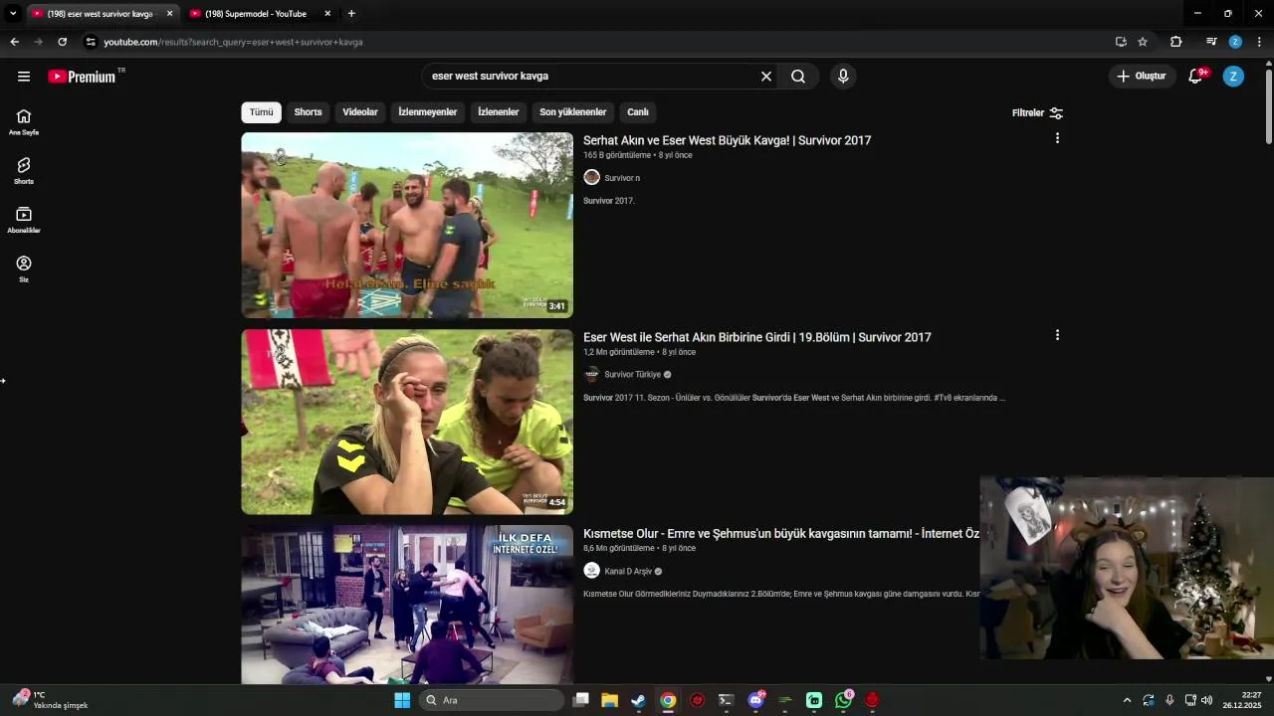Click the magnifier search button
This screenshot has width=1274, height=716.
click(798, 77)
